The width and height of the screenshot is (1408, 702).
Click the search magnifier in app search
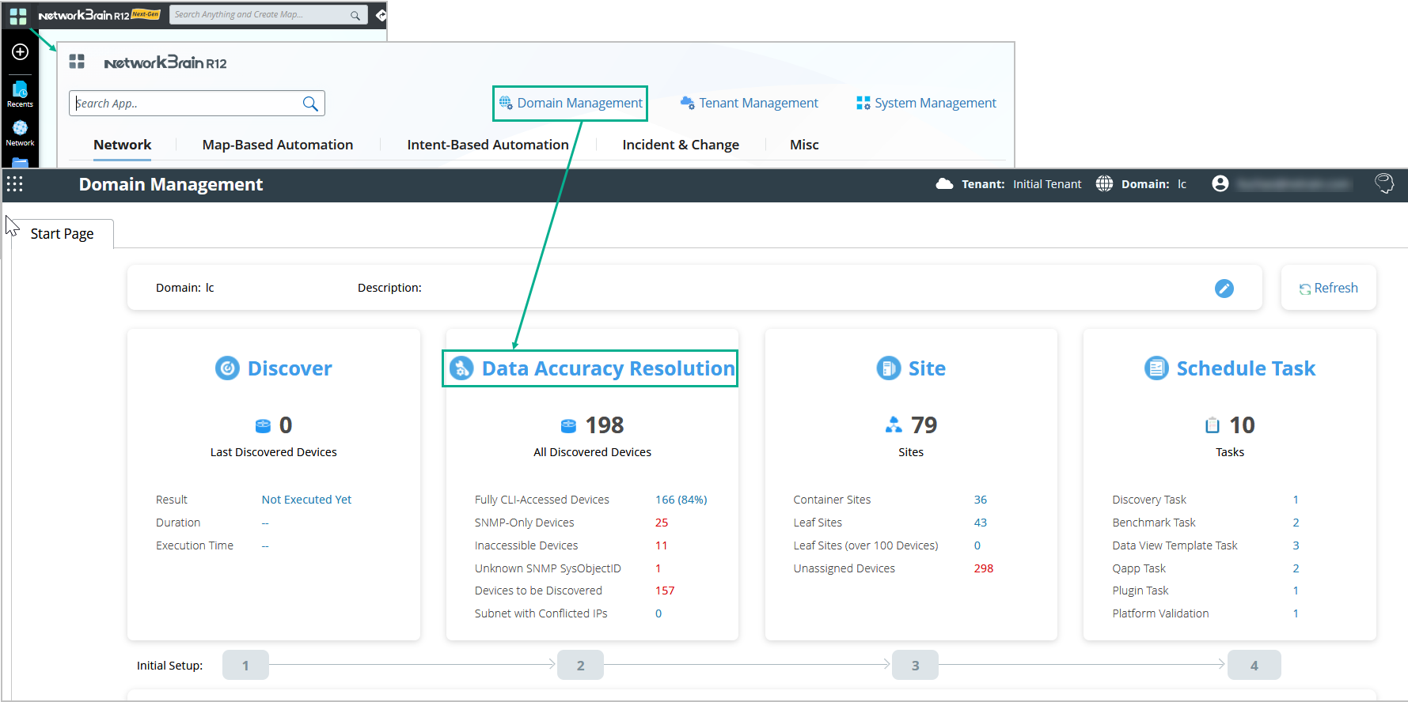click(310, 104)
